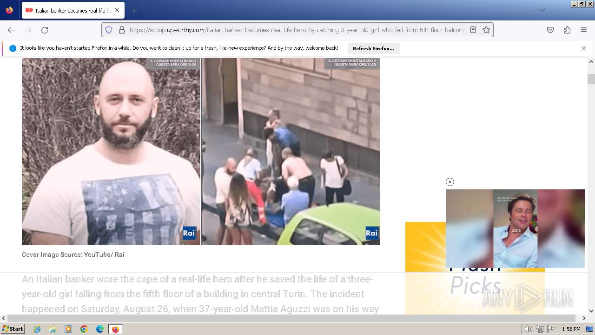Click the Cover Image Source caption text
Image resolution: width=595 pixels, height=335 pixels.
coord(73,255)
